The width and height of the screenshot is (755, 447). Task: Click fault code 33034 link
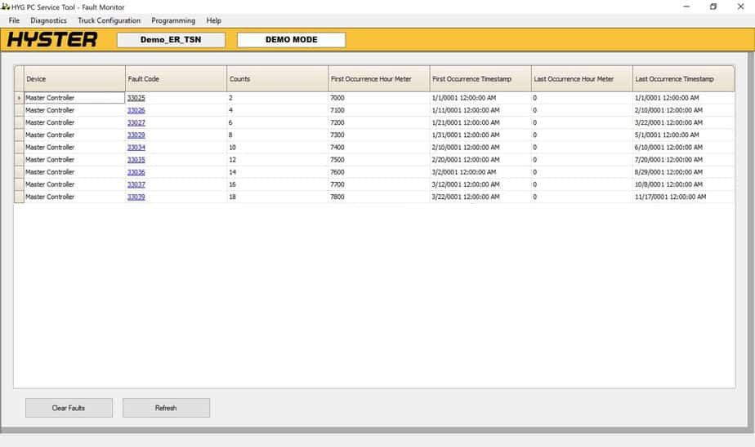point(136,148)
